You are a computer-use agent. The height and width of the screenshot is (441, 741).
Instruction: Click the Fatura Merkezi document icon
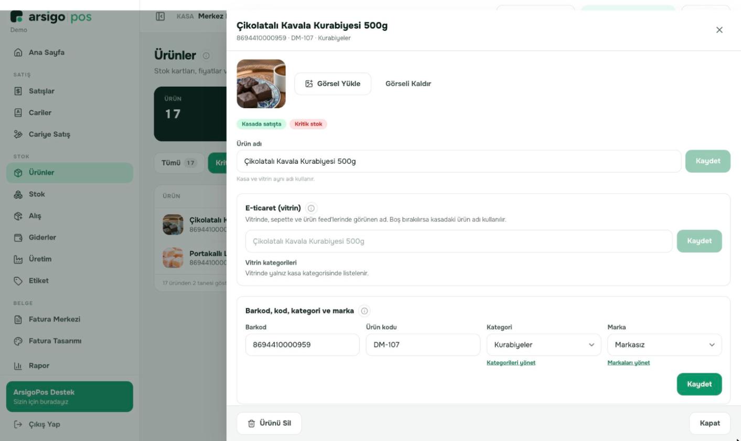[x=18, y=320]
